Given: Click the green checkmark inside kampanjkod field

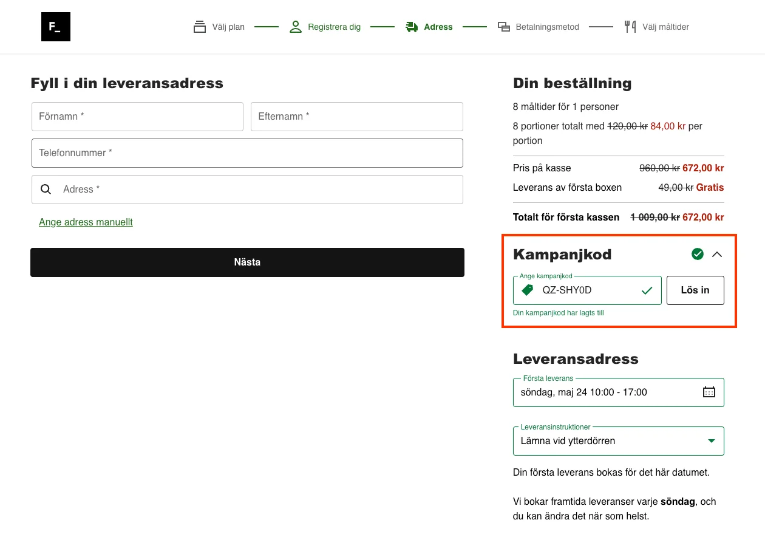Looking at the screenshot, I should click(x=647, y=290).
